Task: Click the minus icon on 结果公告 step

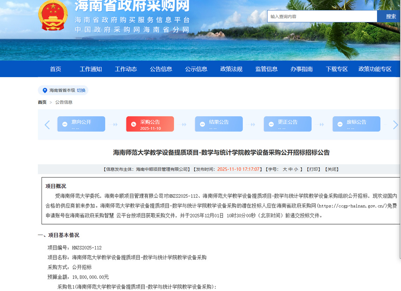Action: click(202, 124)
